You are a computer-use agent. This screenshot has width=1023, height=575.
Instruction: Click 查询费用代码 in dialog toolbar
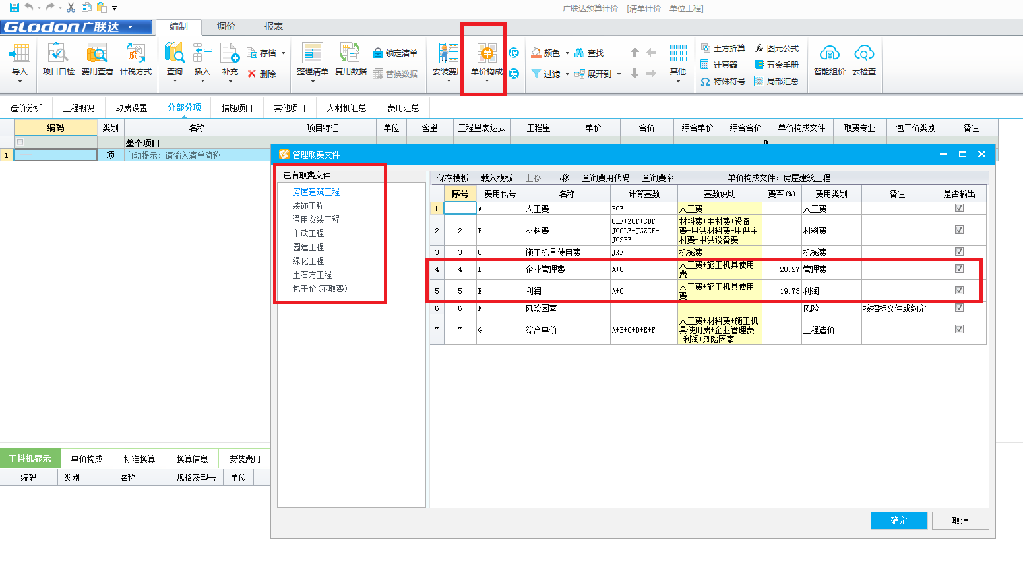(x=605, y=178)
